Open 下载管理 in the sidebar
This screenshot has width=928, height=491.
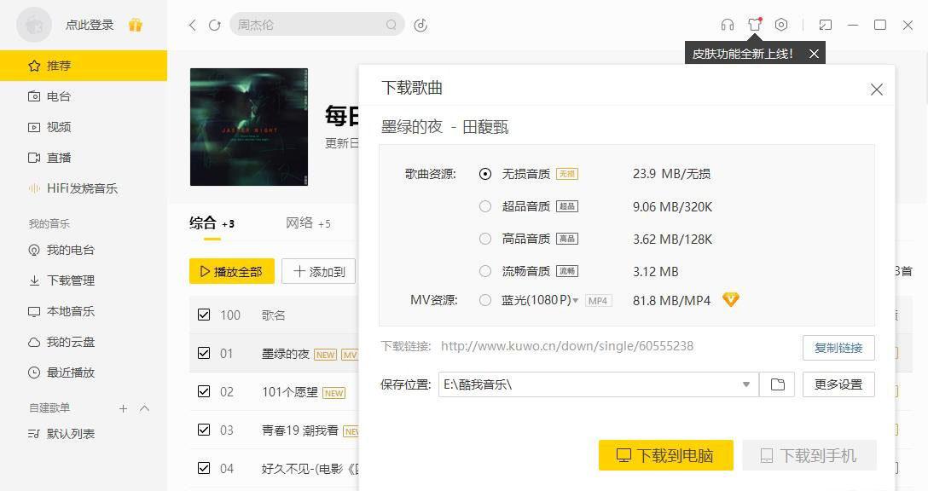pyautogui.click(x=84, y=280)
